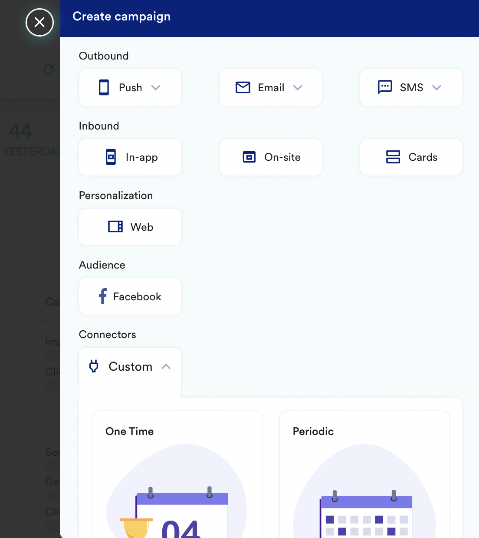Viewport: 479px width, 538px height.
Task: Expand the SMS options chevron
Action: 437,87
